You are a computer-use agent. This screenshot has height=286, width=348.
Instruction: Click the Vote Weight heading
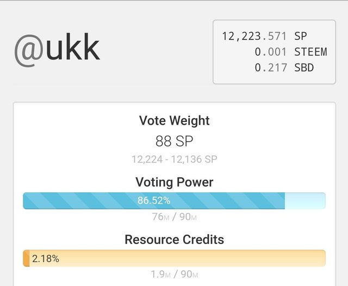tap(174, 120)
